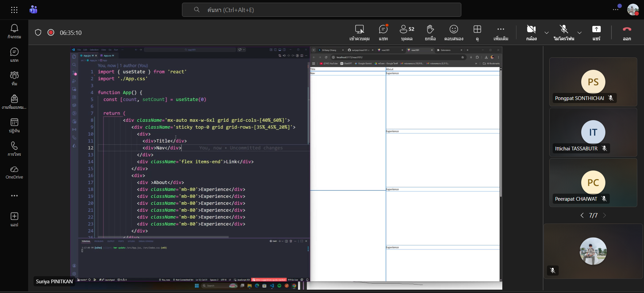644x293 pixels.
Task: Unmute the microphone
Action: [x=564, y=33]
